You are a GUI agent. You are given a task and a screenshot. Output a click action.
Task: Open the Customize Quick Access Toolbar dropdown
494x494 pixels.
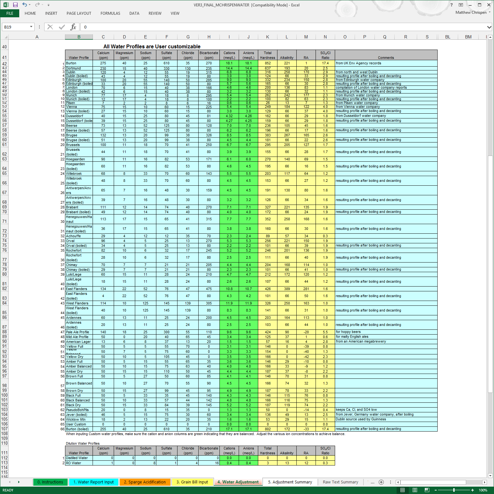(x=48, y=5)
